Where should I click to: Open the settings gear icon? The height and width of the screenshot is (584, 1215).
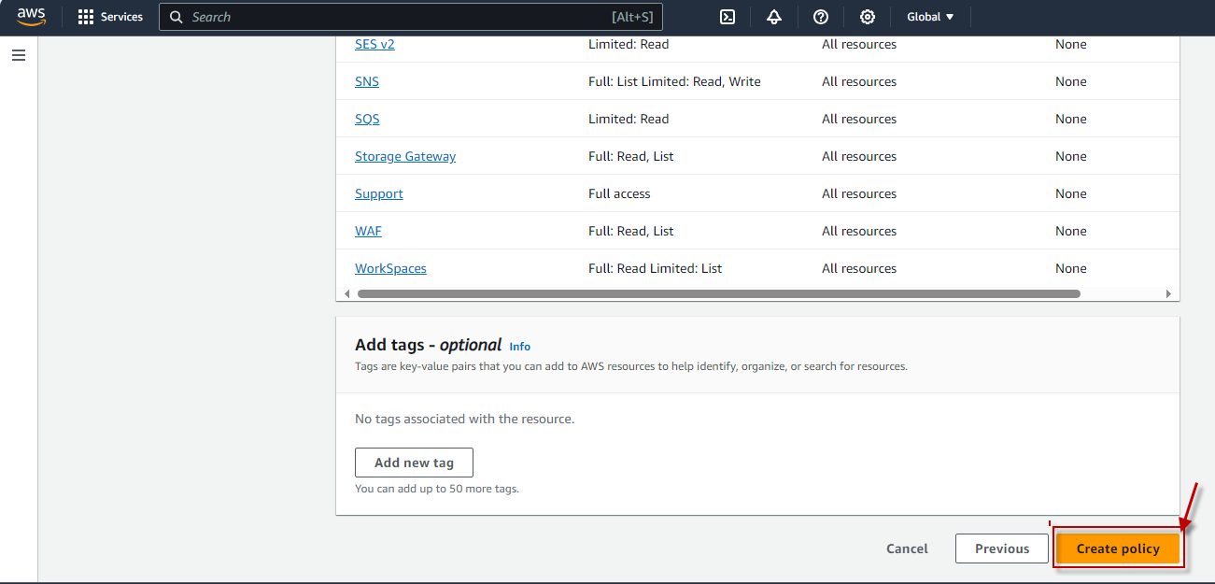[x=868, y=17]
